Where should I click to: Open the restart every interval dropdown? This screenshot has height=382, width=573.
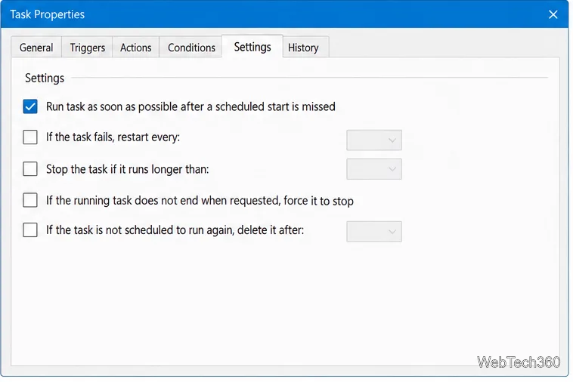(374, 140)
